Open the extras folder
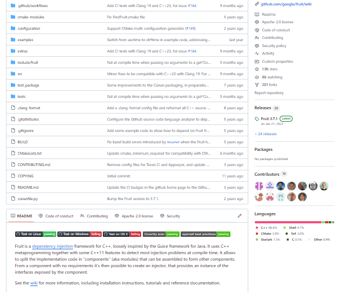Image resolution: width=344 pixels, height=292 pixels. click(x=22, y=51)
